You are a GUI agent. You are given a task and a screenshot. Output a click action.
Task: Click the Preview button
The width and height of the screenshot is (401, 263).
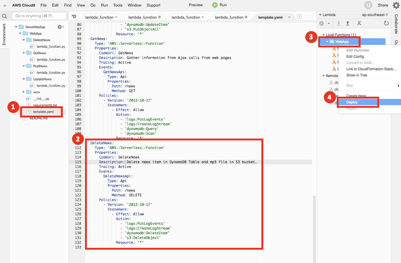tap(196, 5)
